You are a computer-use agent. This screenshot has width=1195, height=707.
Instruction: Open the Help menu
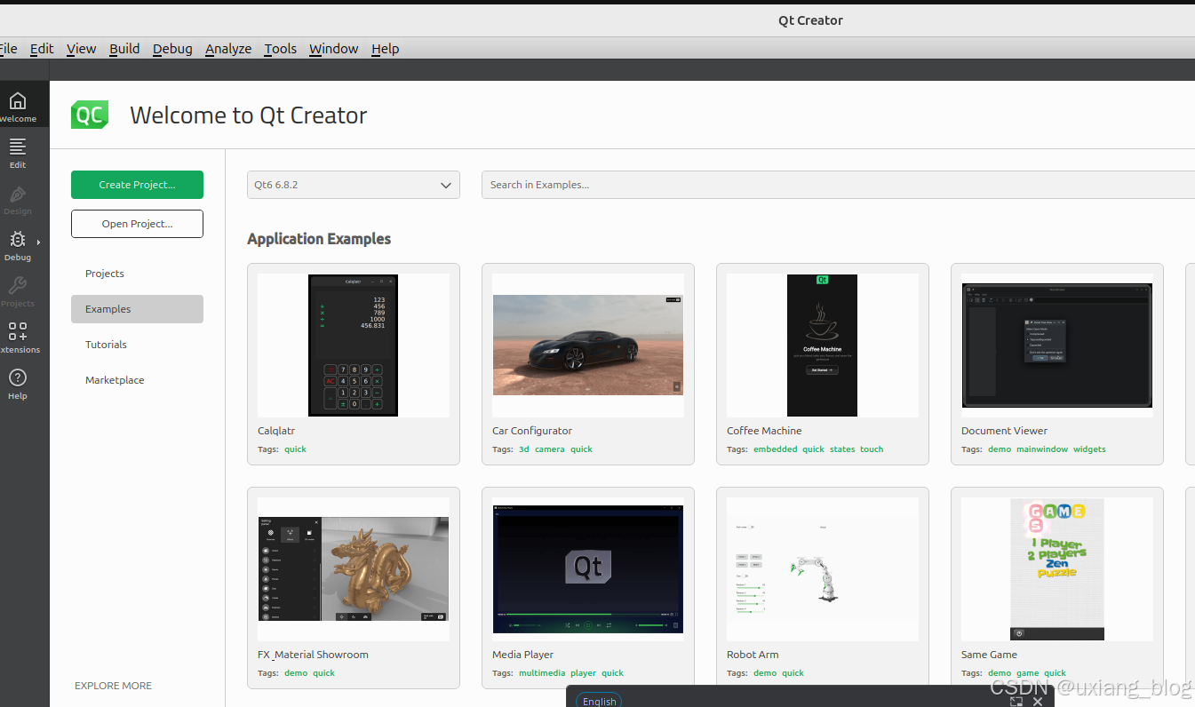click(386, 49)
